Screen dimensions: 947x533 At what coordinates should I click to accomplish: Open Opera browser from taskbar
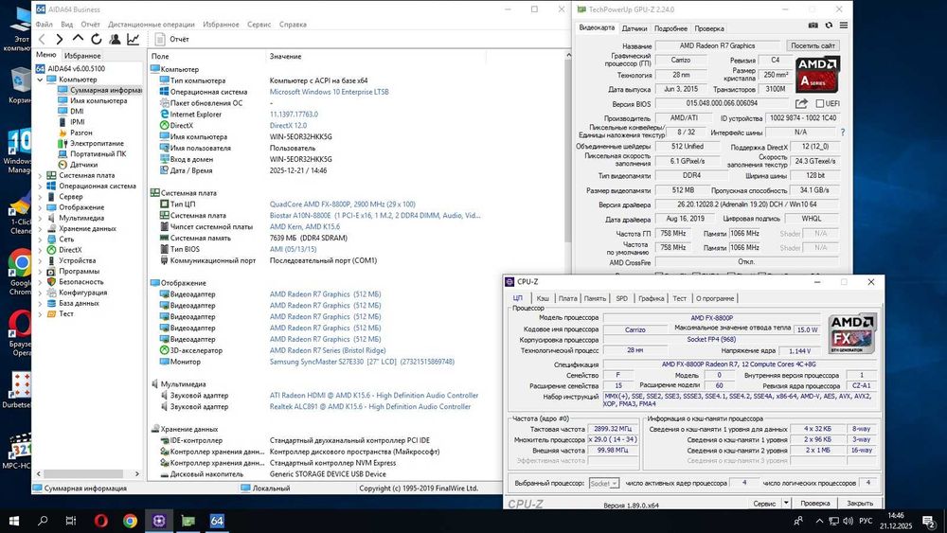pyautogui.click(x=101, y=521)
